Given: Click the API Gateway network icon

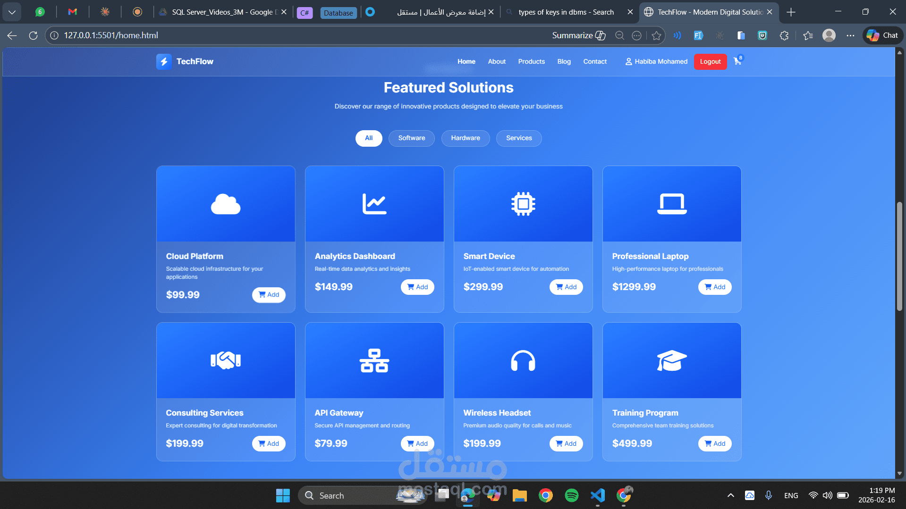Looking at the screenshot, I should point(374,360).
